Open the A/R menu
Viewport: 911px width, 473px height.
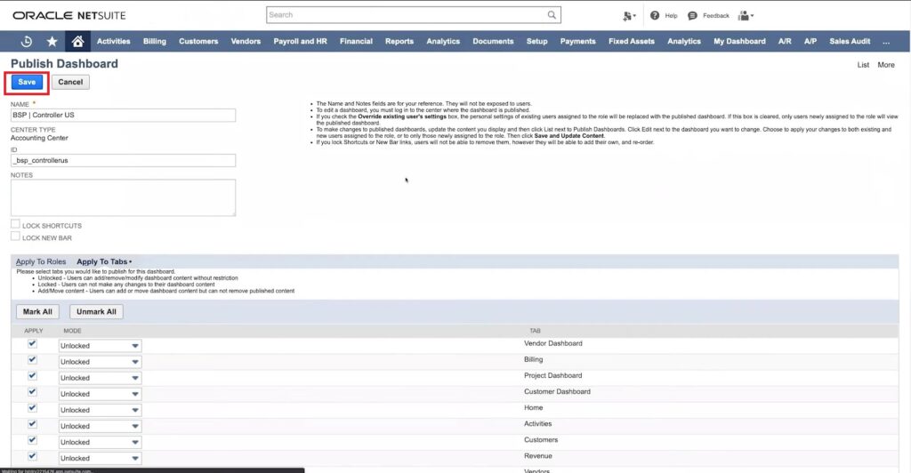pyautogui.click(x=785, y=41)
